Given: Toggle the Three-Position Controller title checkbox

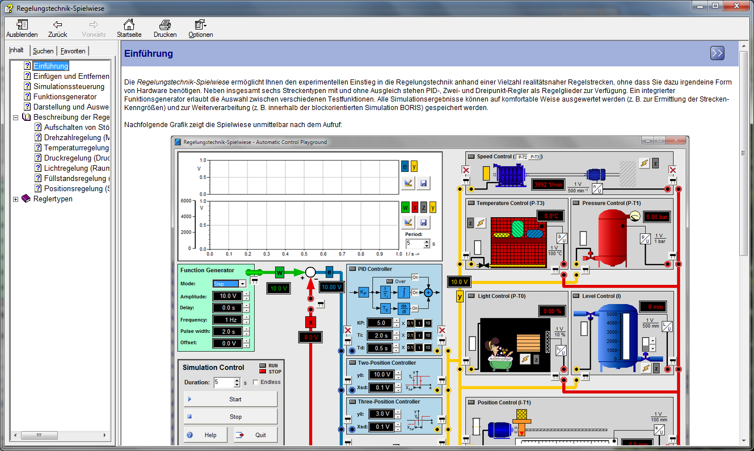Looking at the screenshot, I should coord(352,402).
